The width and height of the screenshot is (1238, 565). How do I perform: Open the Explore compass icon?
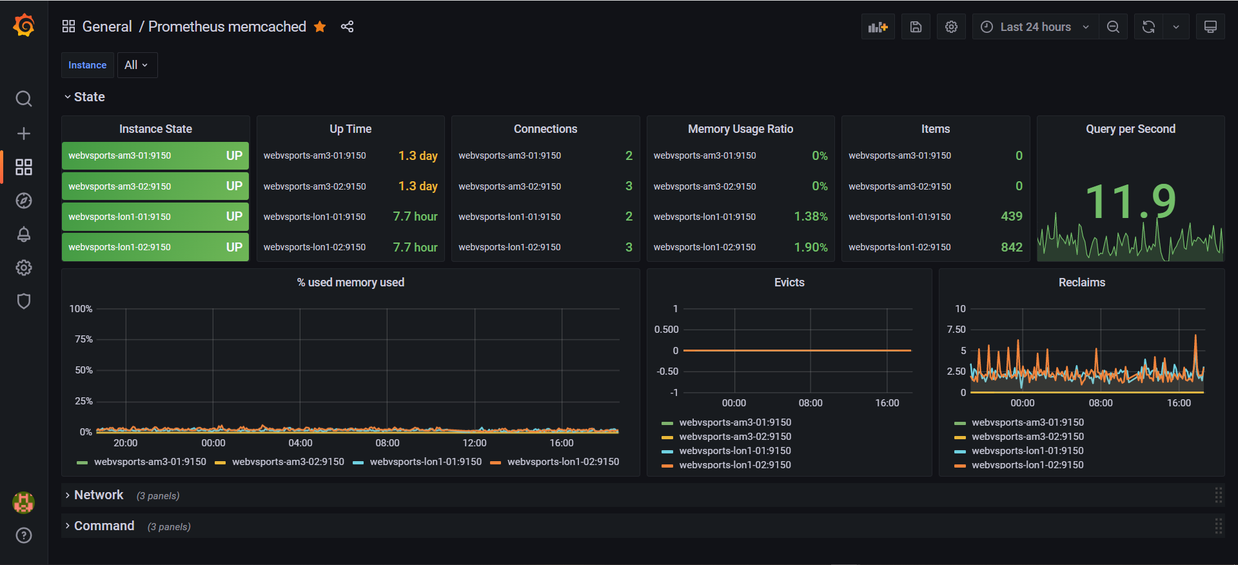coord(24,201)
